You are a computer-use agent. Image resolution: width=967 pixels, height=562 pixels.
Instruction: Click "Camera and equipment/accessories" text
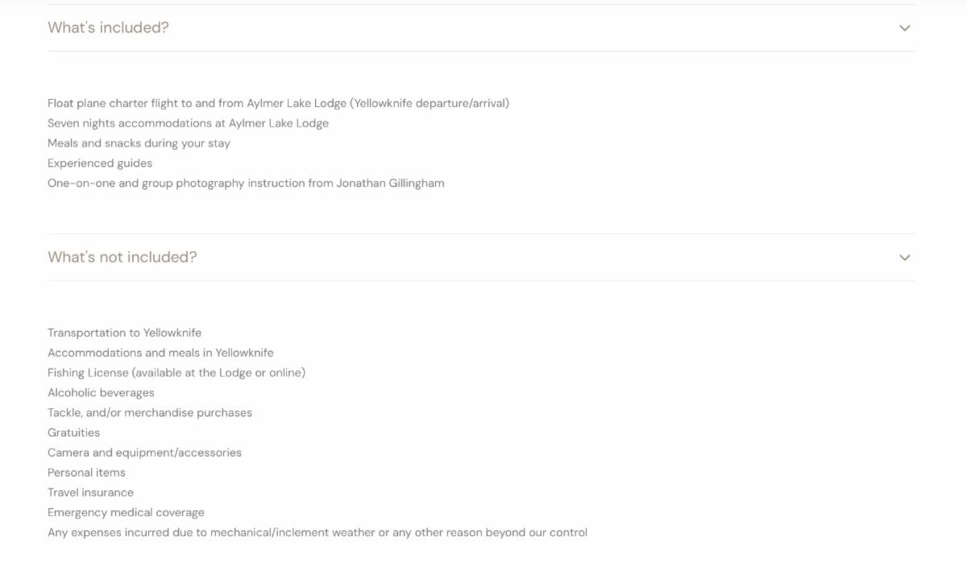pos(144,452)
